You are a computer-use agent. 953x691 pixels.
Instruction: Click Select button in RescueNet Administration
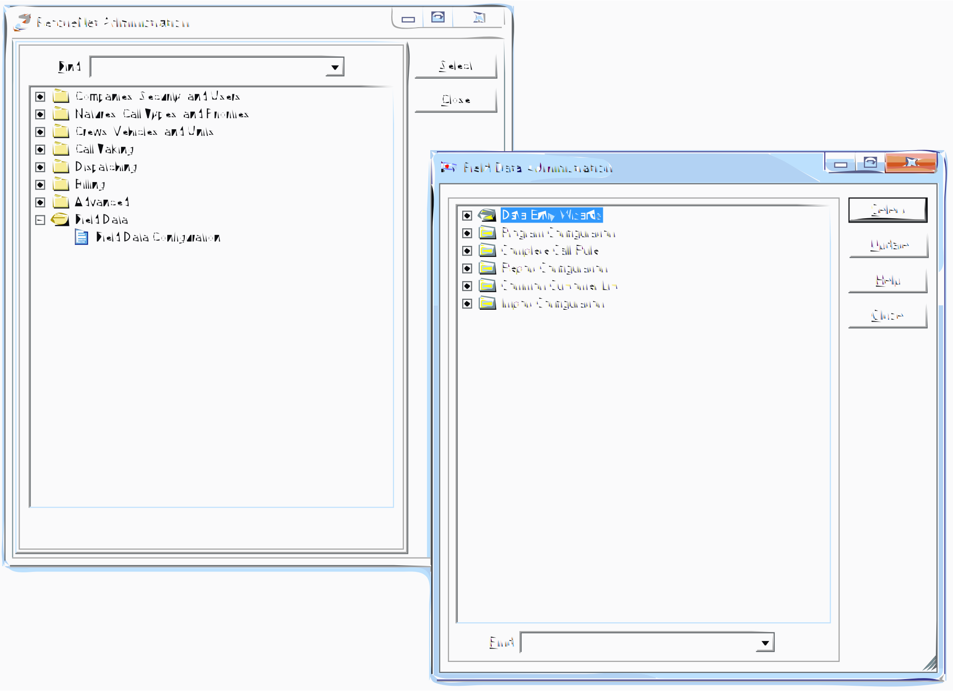pyautogui.click(x=456, y=66)
